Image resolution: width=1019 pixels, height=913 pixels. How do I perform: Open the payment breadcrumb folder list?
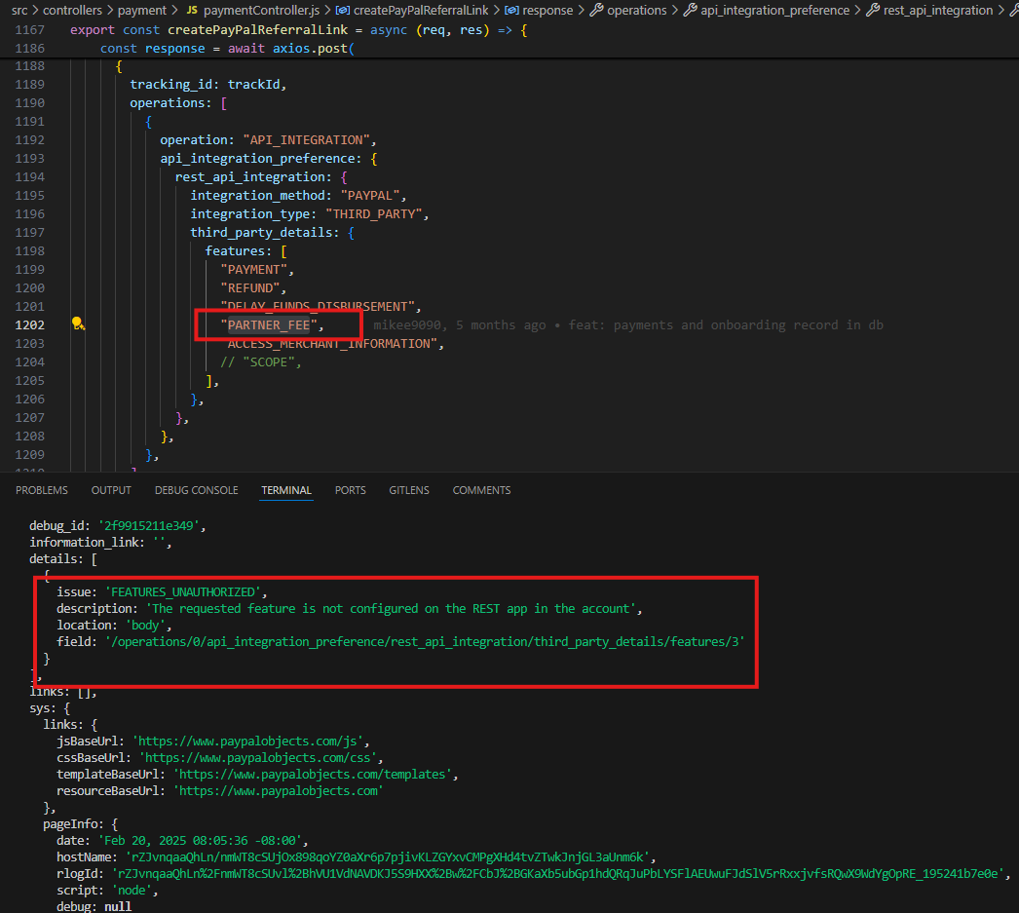(141, 10)
